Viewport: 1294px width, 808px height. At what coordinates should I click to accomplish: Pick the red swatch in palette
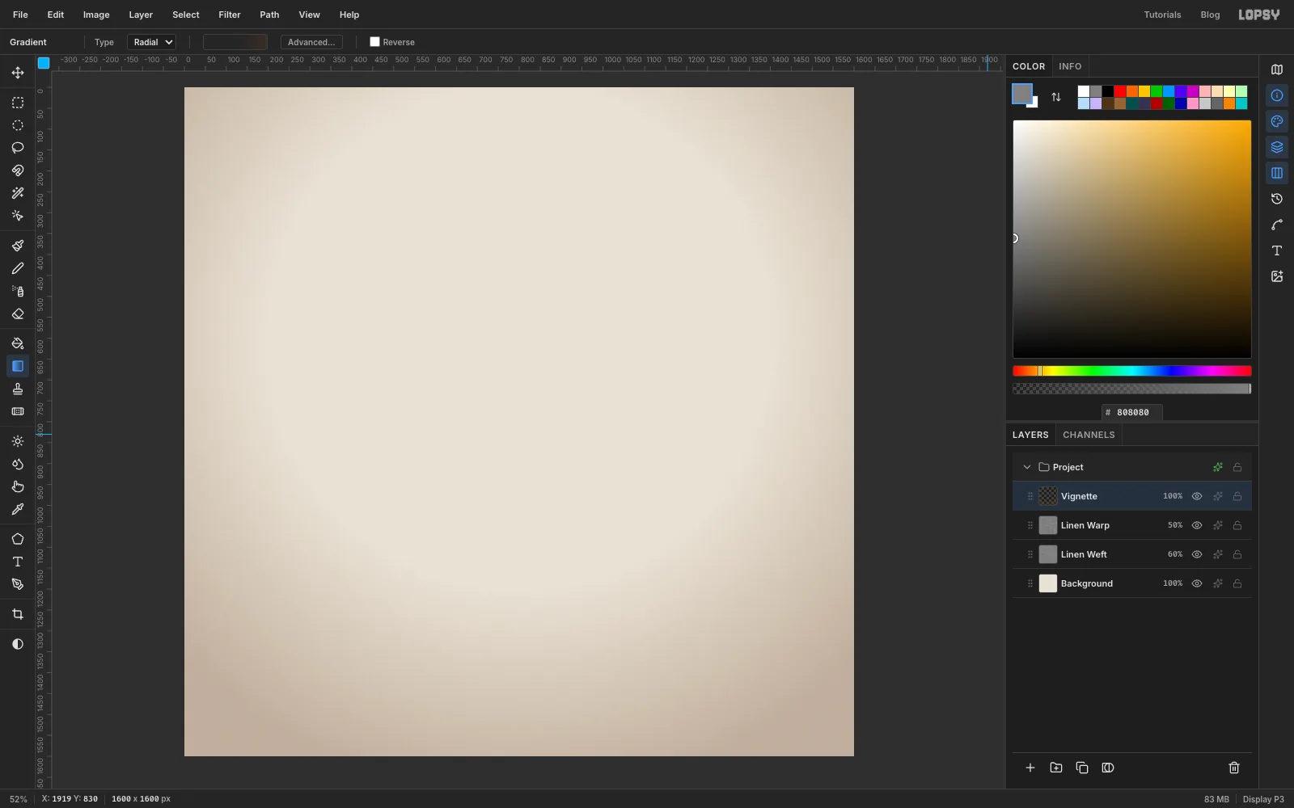(x=1120, y=91)
